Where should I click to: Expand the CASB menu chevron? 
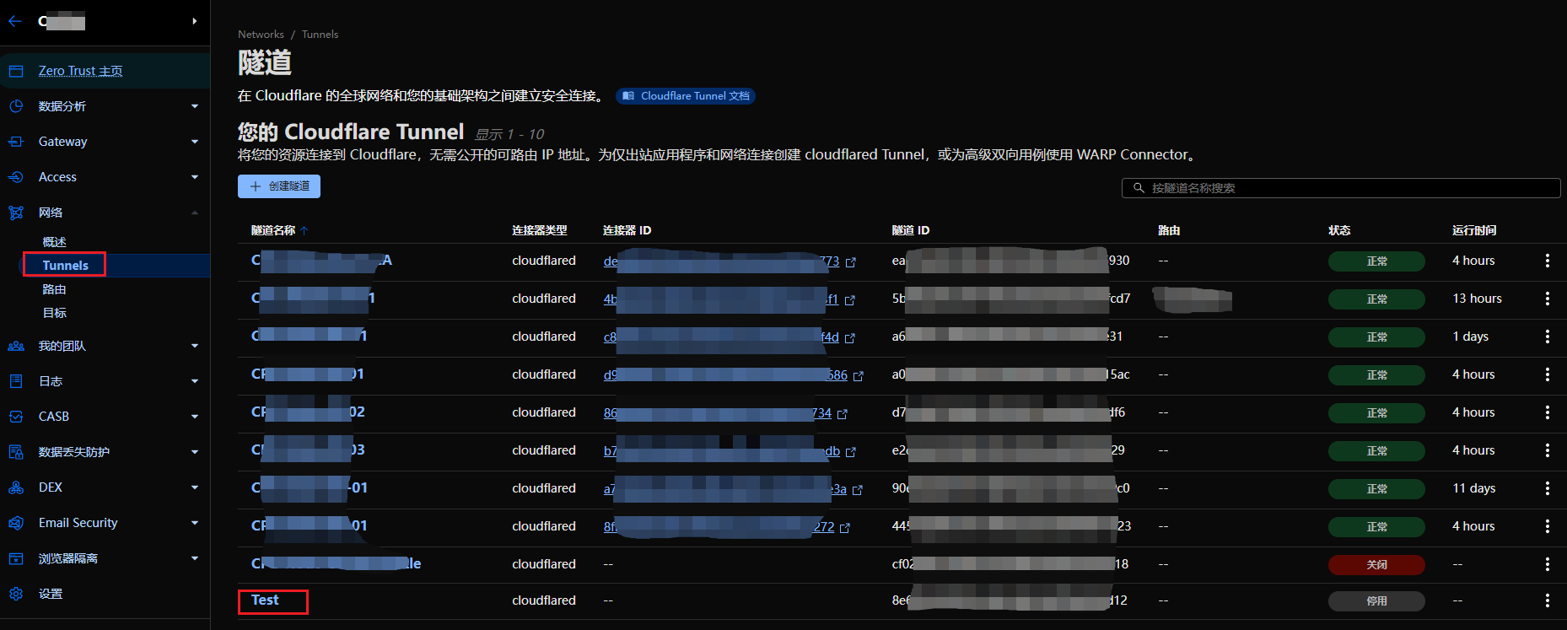click(x=195, y=417)
